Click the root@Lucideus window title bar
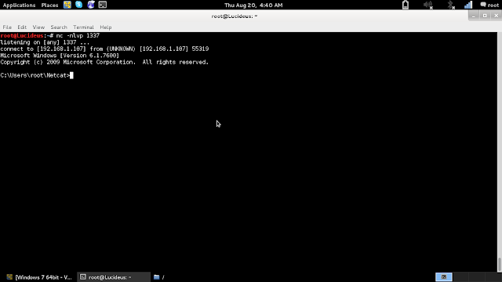This screenshot has height=282, width=502. click(x=235, y=16)
